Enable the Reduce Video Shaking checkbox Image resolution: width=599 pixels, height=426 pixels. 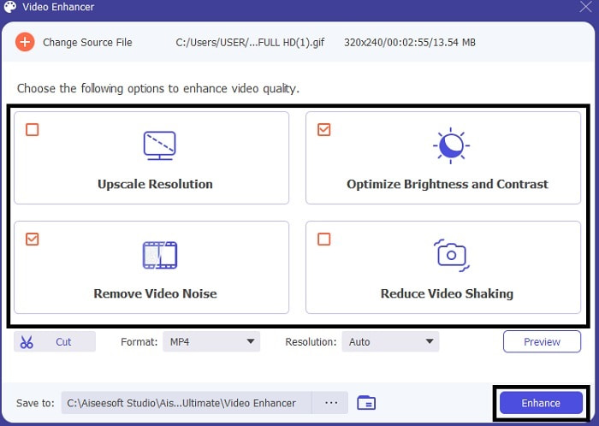pos(323,240)
